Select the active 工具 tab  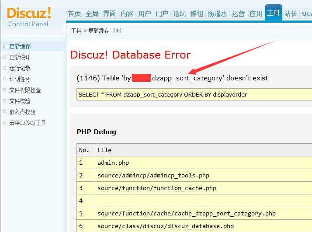click(x=274, y=13)
